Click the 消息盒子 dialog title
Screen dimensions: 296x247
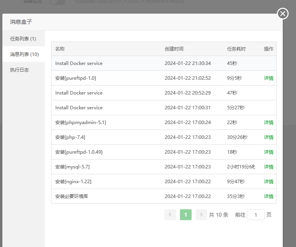[x=21, y=22]
